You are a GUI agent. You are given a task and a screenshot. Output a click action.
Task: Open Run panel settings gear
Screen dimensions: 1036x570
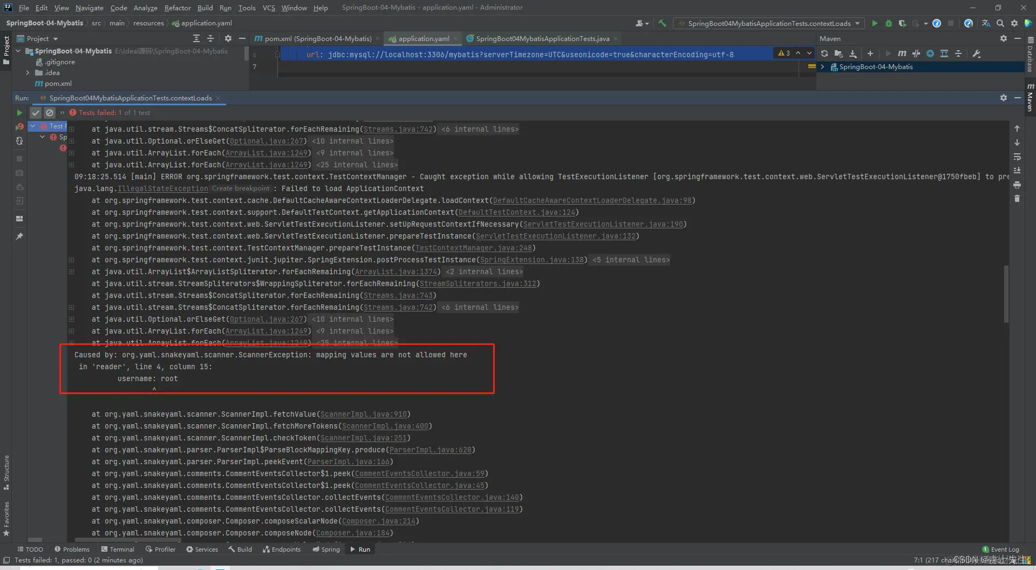pos(1003,98)
